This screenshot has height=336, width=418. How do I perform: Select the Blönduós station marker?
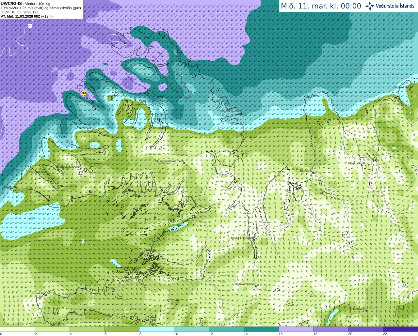point(313,173)
